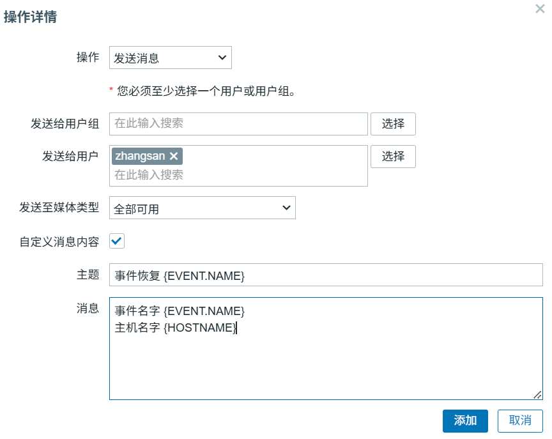Click the 操作详情 dialog title
The image size is (552, 439).
(x=30, y=17)
